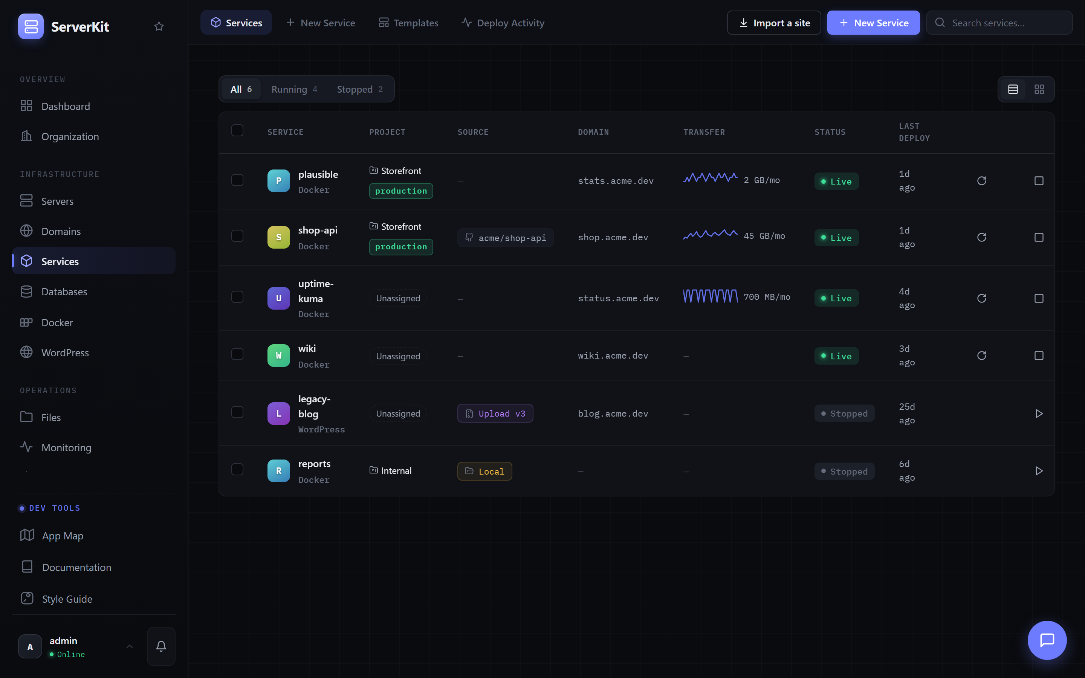This screenshot has width=1085, height=678.
Task: Switch to list view layout
Action: (1013, 89)
